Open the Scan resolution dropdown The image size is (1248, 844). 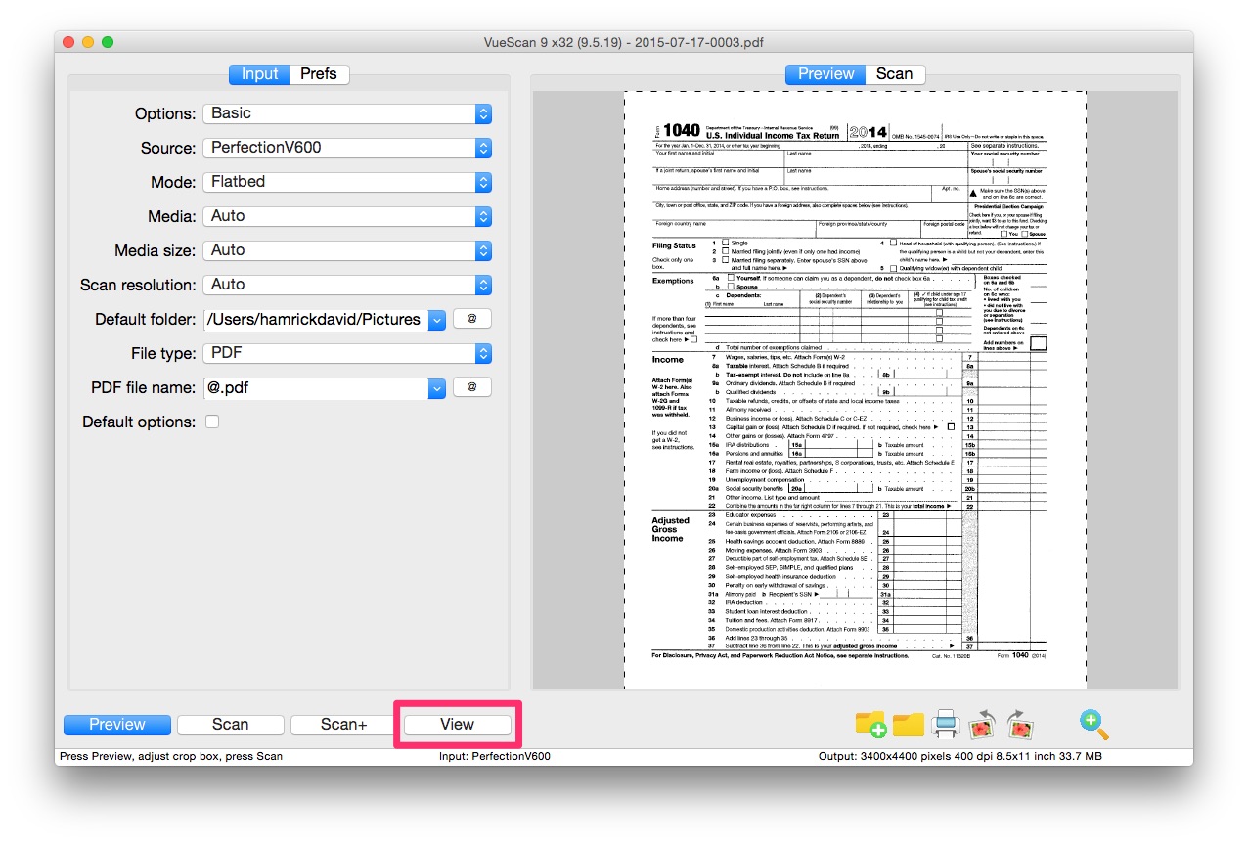[x=347, y=285]
